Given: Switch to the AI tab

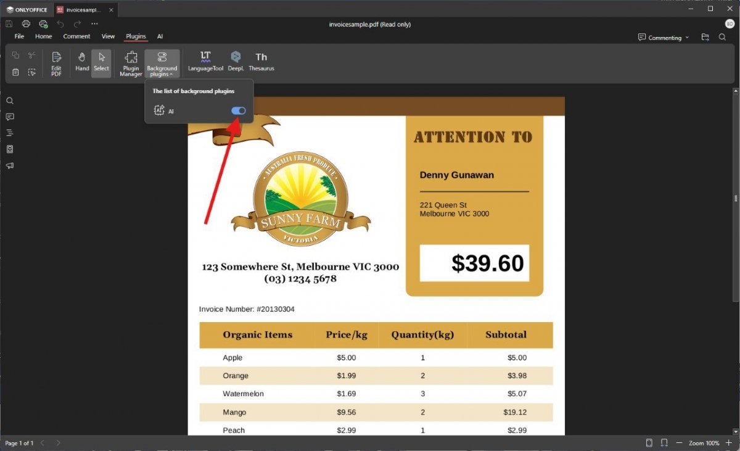Looking at the screenshot, I should (x=160, y=36).
